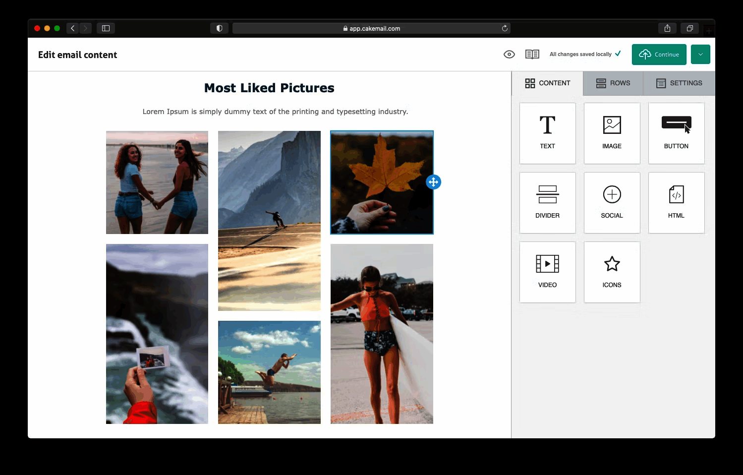Switch to the Rows tab
Image resolution: width=743 pixels, height=475 pixels.
pos(613,83)
